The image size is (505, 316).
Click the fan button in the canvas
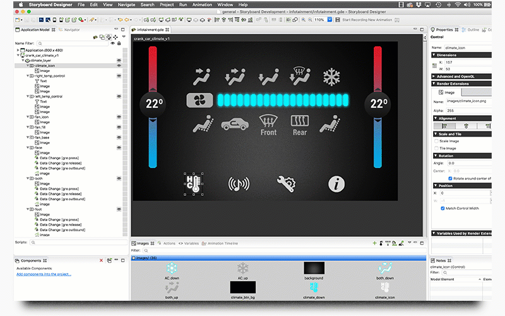pyautogui.click(x=199, y=100)
